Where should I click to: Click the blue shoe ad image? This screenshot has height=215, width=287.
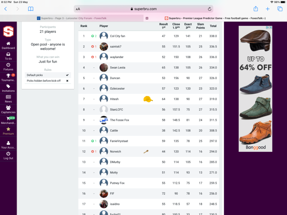256,84
